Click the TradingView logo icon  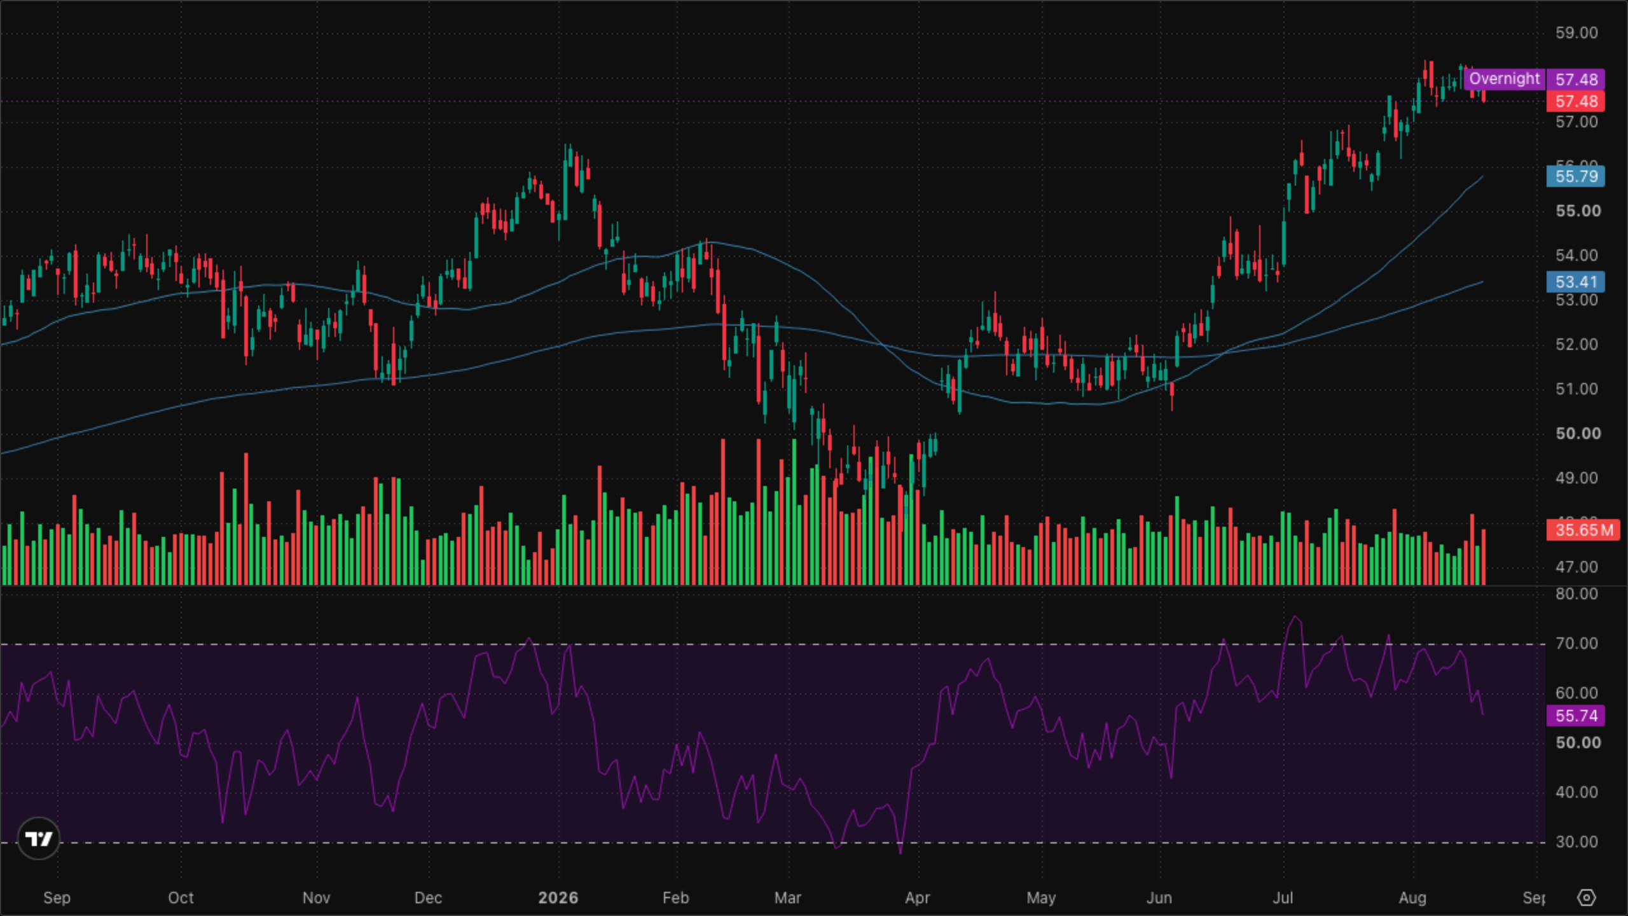[39, 838]
